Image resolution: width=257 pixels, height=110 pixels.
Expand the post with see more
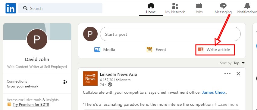pyautogui.click(x=228, y=105)
